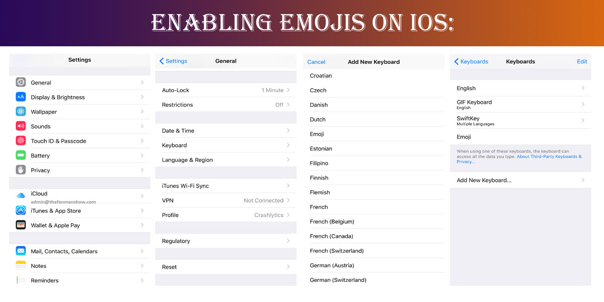The image size is (604, 302).
Task: Open the Auto-Lock chevron in General
Action: click(288, 90)
